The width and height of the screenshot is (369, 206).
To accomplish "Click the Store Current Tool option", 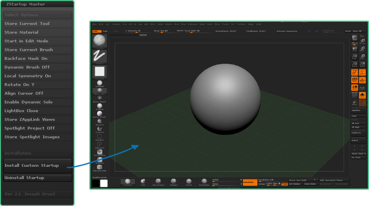I will click(38, 24).
